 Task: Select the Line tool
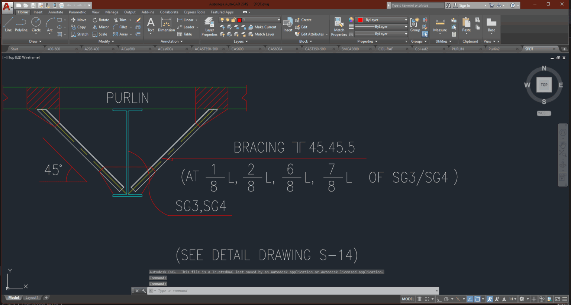pyautogui.click(x=8, y=25)
